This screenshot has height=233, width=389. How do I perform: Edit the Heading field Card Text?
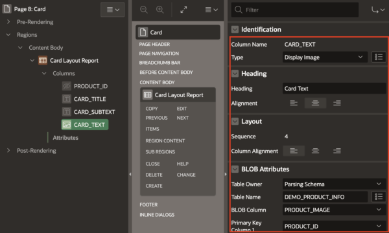pos(334,89)
